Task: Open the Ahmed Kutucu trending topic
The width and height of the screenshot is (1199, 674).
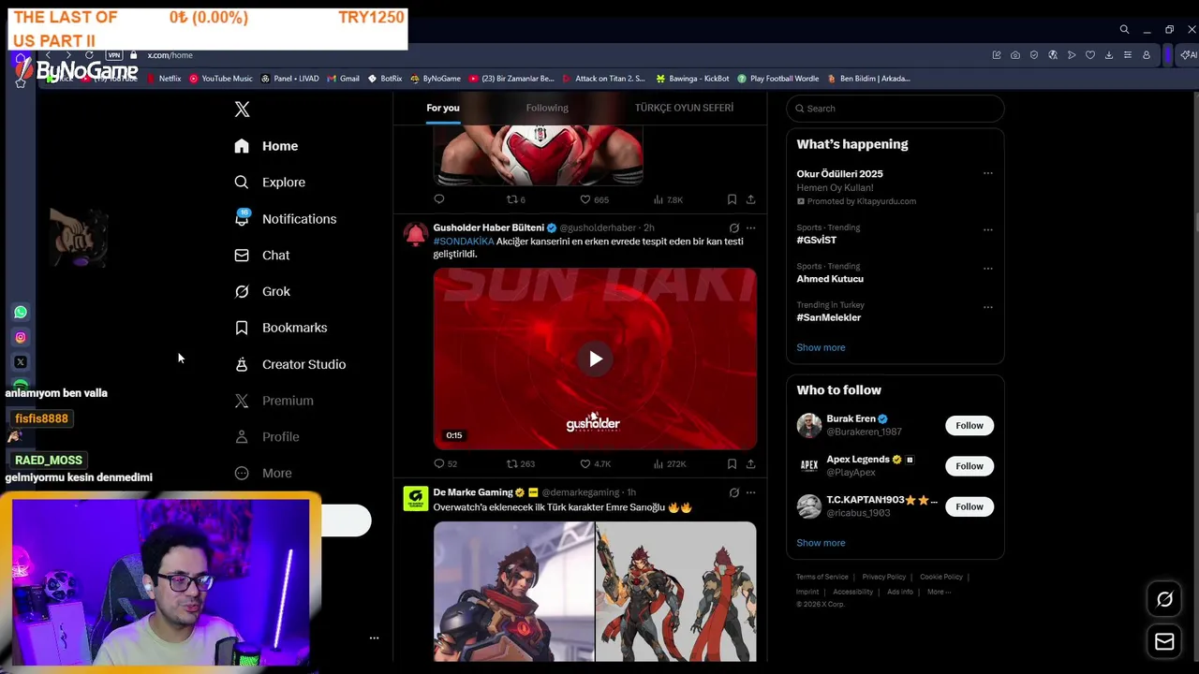Action: tap(830, 279)
